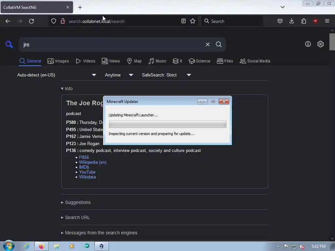
Task: Switch to the It category
Action: [177, 61]
